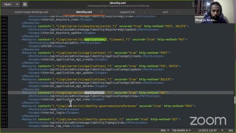
Task: Click the http-method="PUT, PATCH" attribute
Action: (159, 66)
